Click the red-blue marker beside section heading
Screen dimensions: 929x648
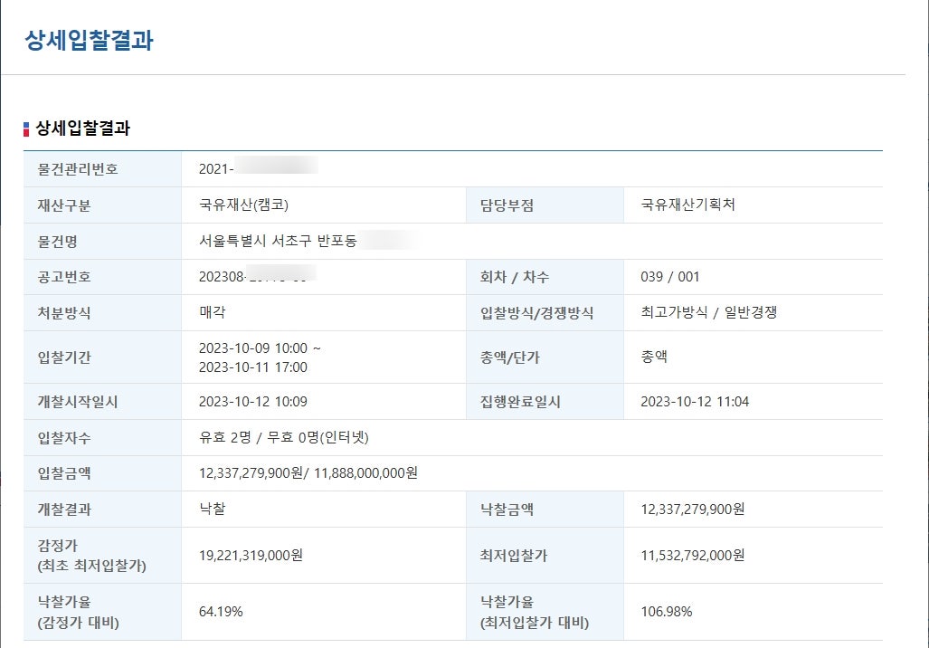(x=26, y=129)
